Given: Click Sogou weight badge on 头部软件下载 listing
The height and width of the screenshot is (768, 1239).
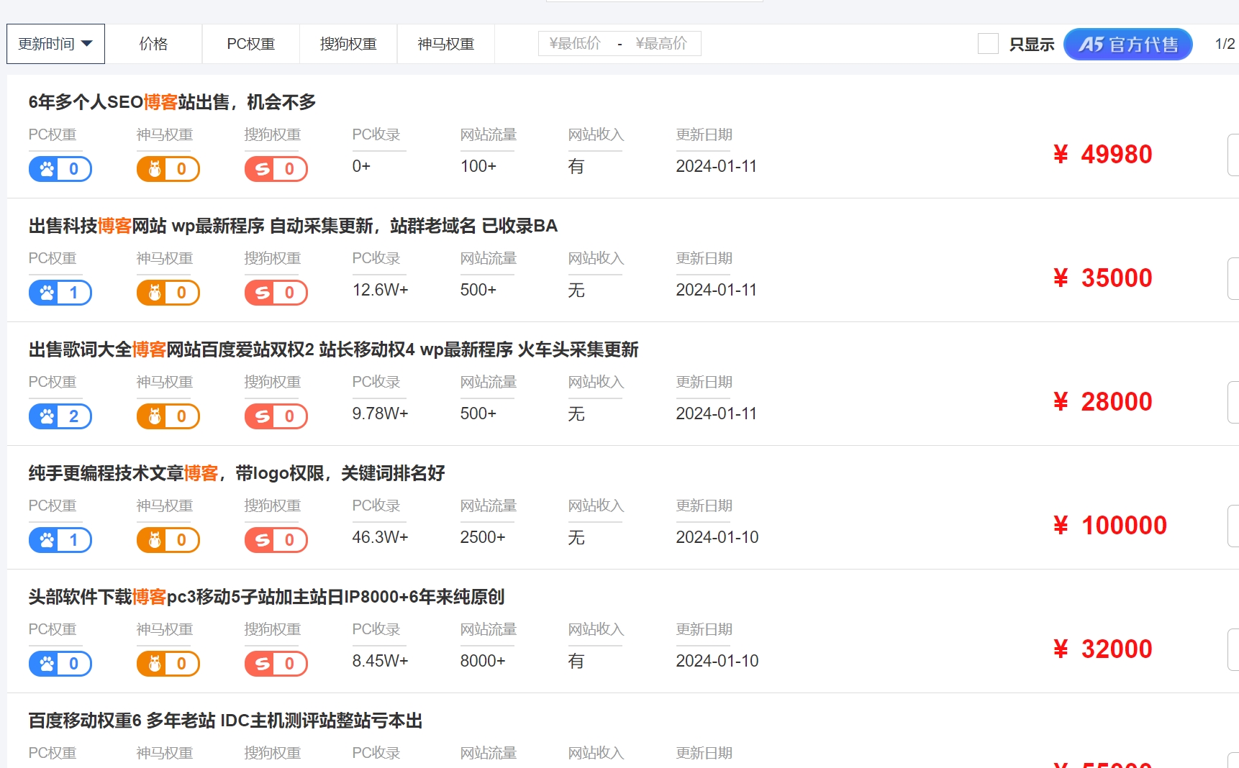Looking at the screenshot, I should [276, 664].
